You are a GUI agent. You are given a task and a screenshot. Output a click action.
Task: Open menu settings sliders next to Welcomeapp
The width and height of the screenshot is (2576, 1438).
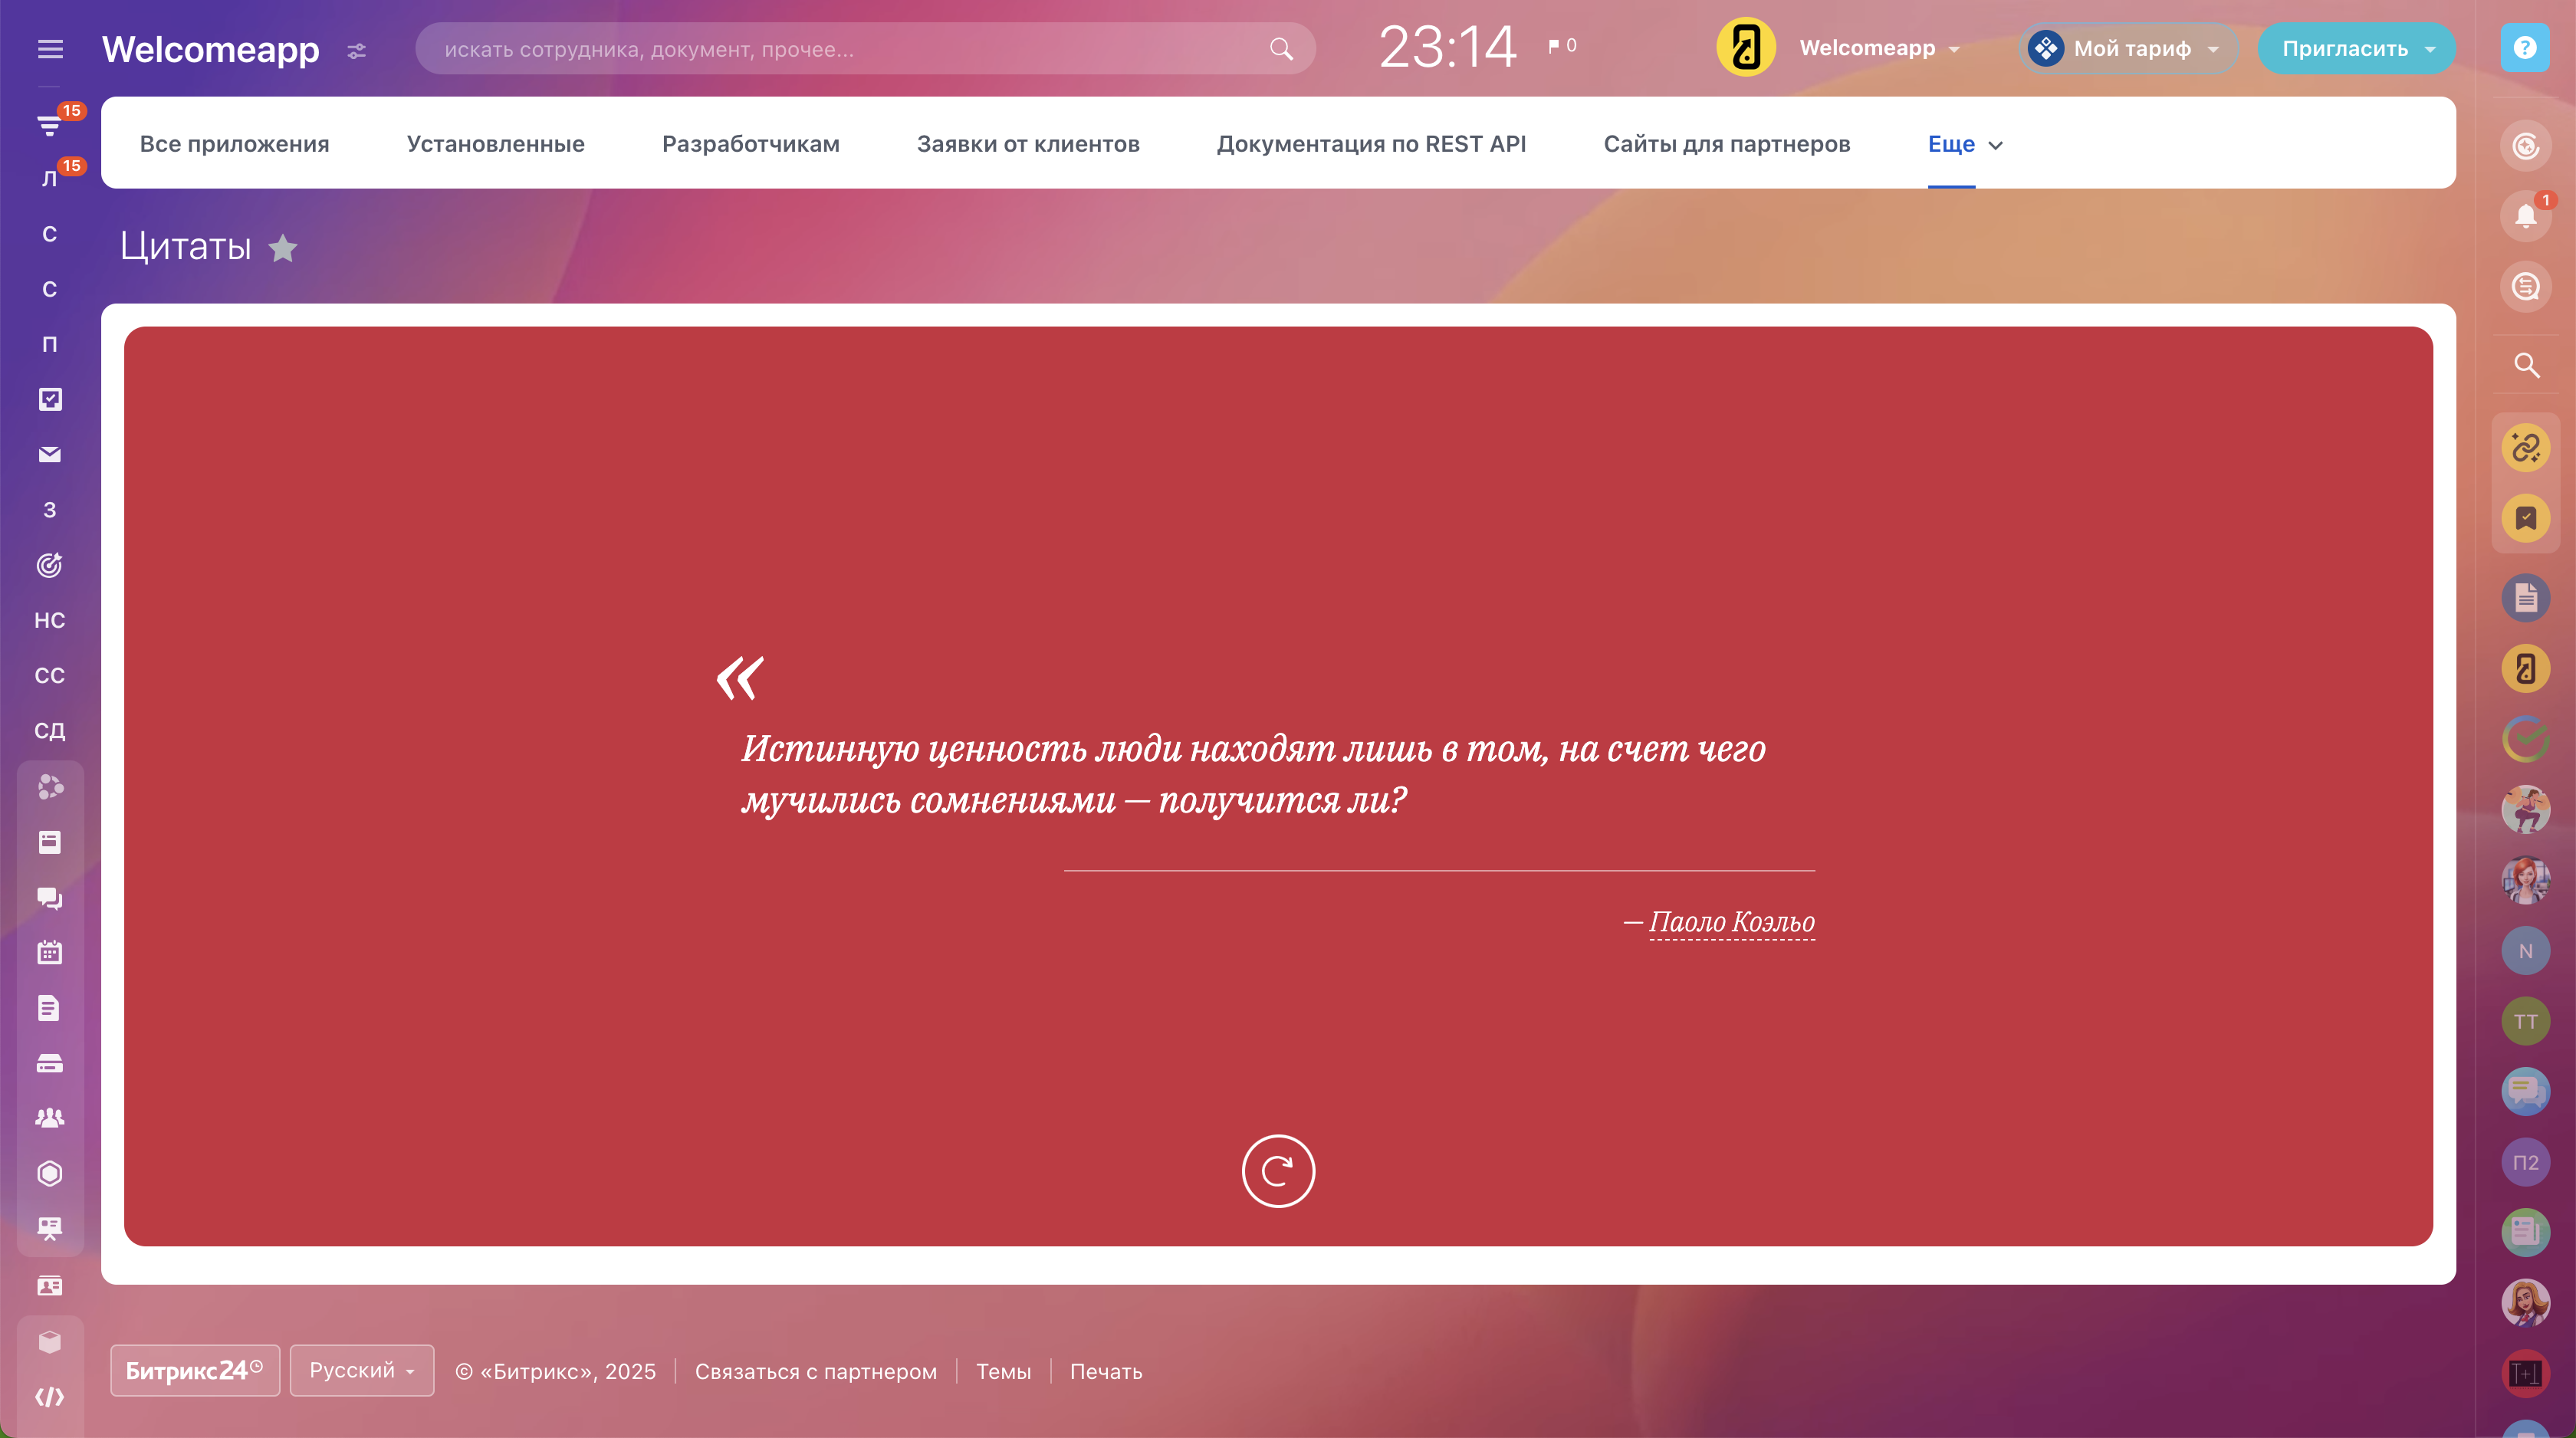tap(357, 51)
